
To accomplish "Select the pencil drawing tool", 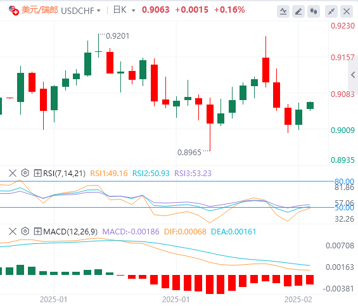I will coord(298,11).
